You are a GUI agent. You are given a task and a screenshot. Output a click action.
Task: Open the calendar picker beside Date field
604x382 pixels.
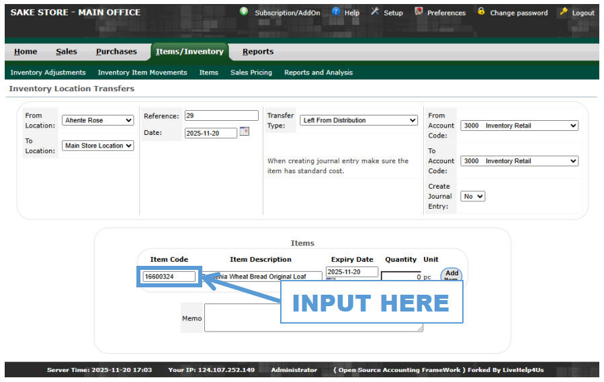tap(245, 132)
